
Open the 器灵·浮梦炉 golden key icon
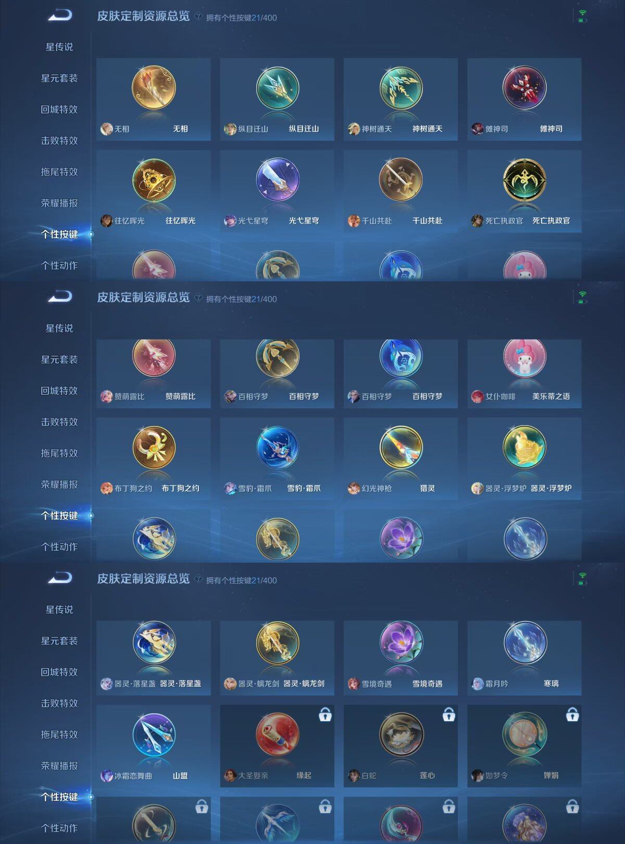point(524,448)
